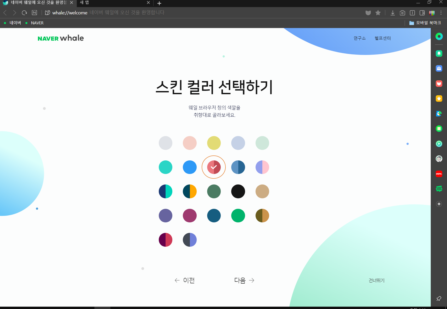Screen dimensions: 447x309
Task: Skip setup with 건너뛰기
Action: tap(377, 280)
